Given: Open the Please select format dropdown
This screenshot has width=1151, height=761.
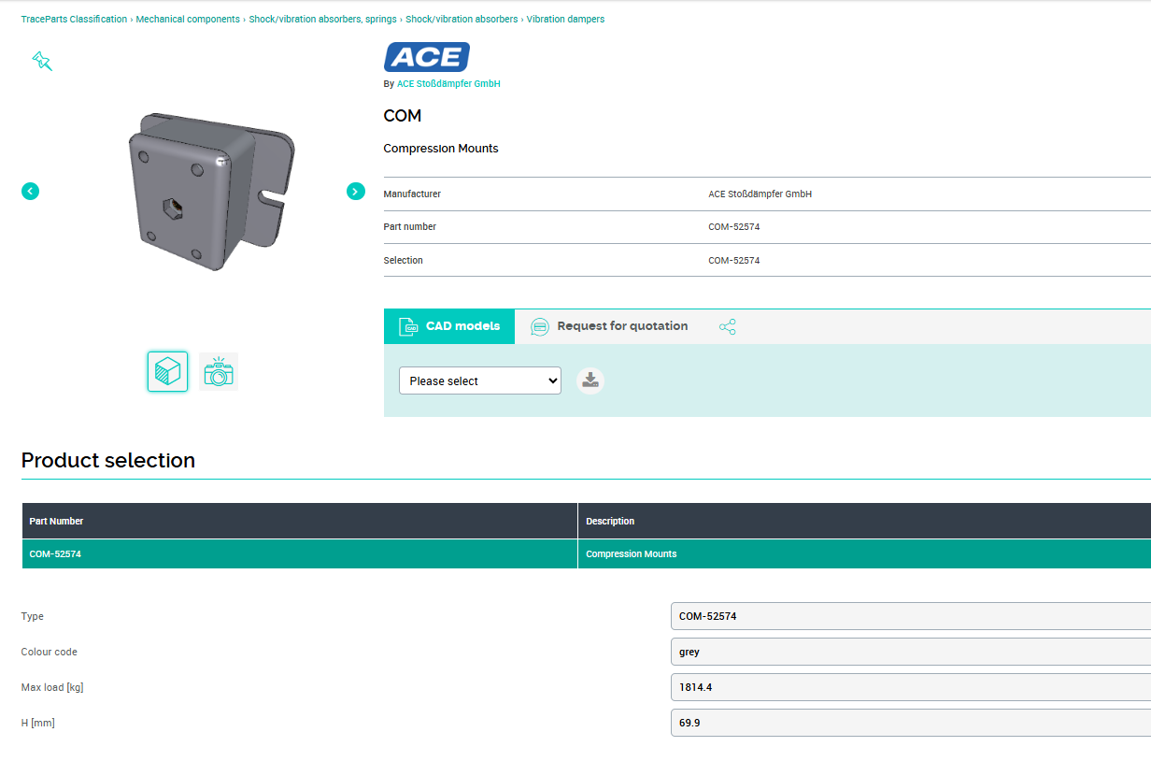Looking at the screenshot, I should point(479,380).
